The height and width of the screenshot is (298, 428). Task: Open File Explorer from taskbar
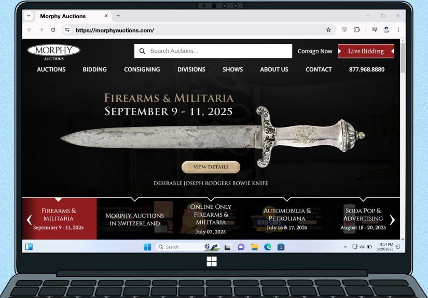[x=254, y=247]
